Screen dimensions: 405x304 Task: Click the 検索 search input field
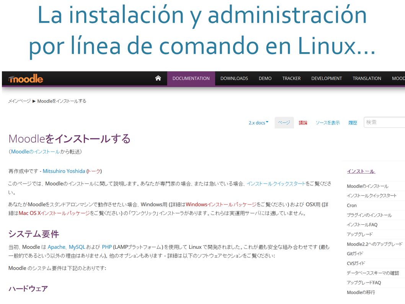point(384,122)
